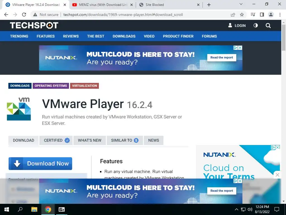Select the SIMILAR TO tab
286x215 pixels.
125,140
